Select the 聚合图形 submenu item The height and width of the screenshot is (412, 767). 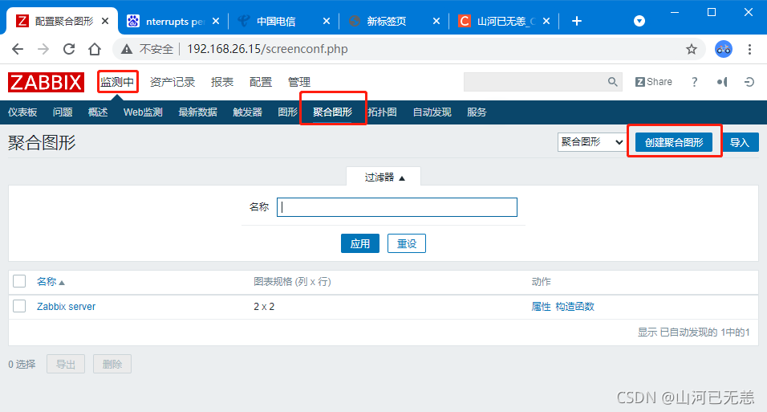click(x=333, y=112)
